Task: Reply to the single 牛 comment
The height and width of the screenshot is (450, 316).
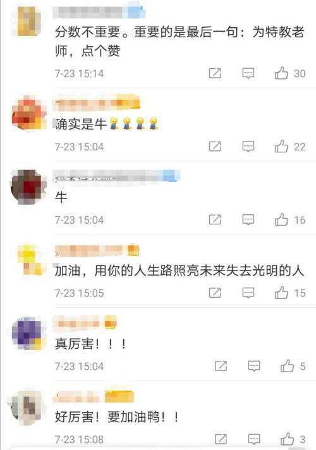Action: 248,219
